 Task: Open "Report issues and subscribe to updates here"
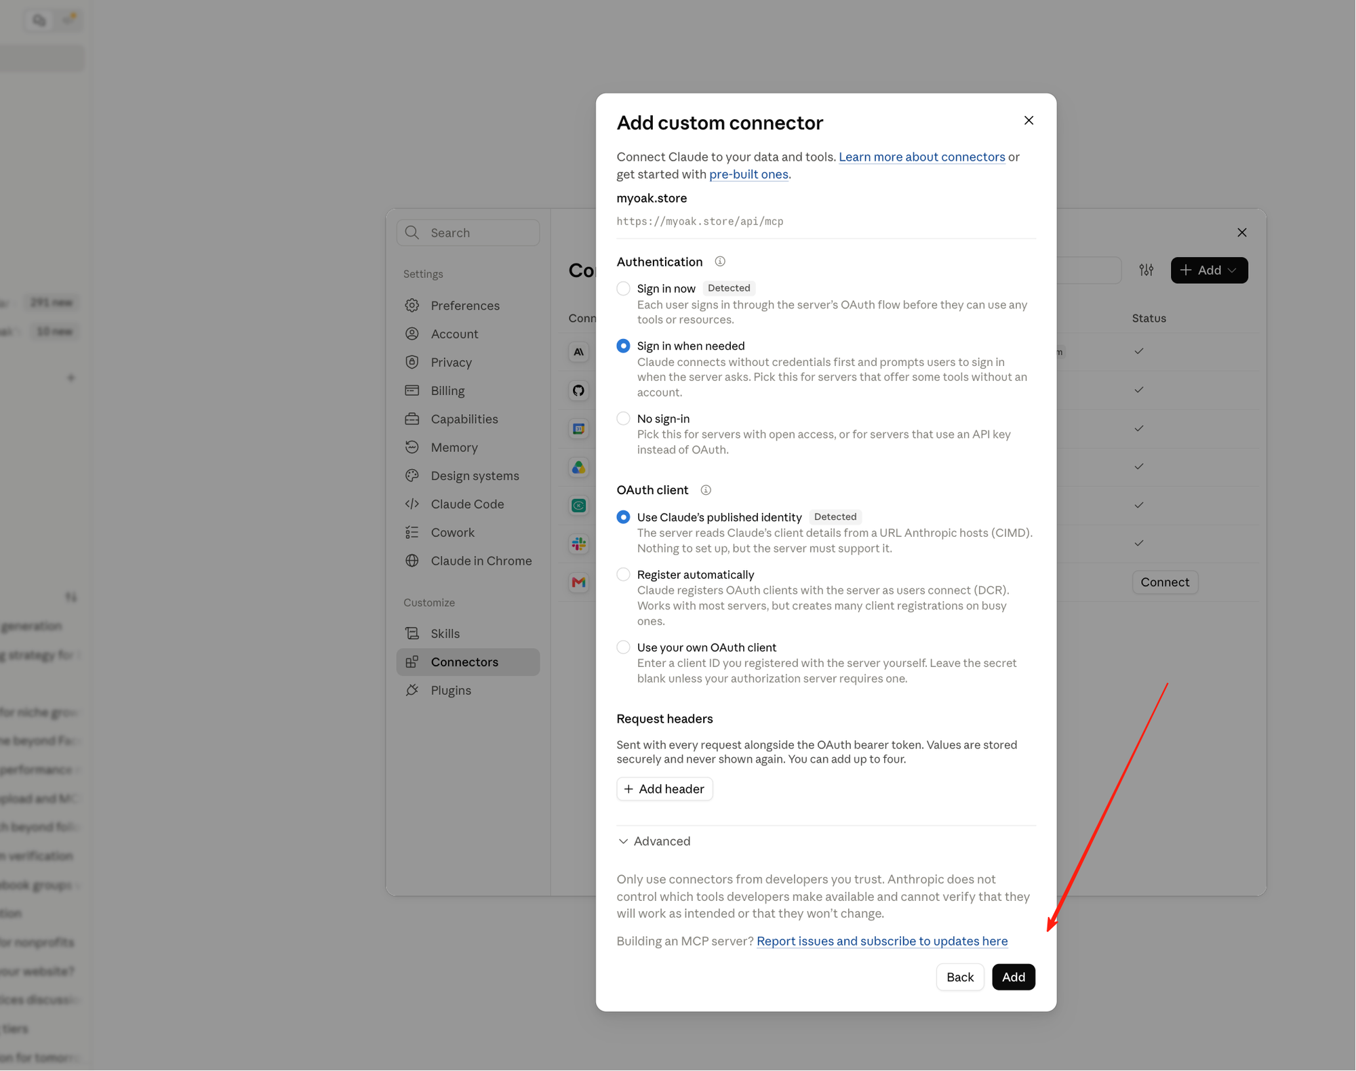click(882, 942)
